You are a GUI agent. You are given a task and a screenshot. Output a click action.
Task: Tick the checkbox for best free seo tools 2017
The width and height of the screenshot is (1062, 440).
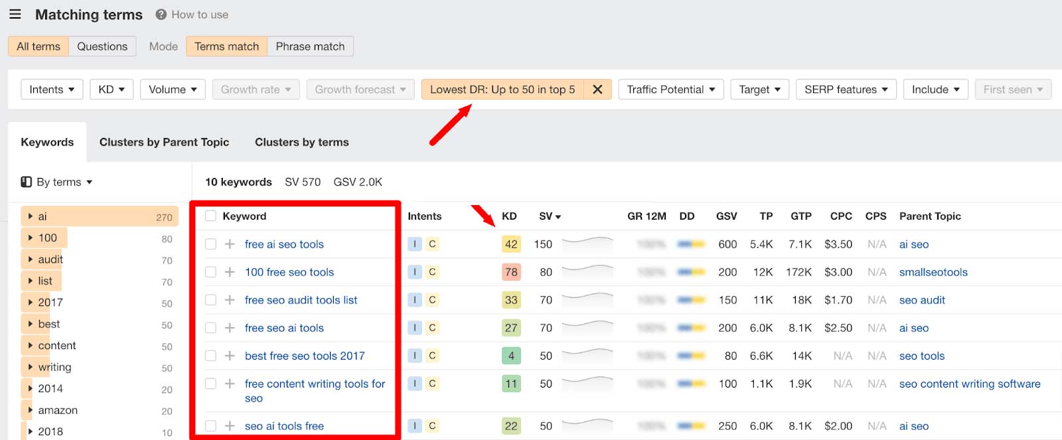click(210, 356)
